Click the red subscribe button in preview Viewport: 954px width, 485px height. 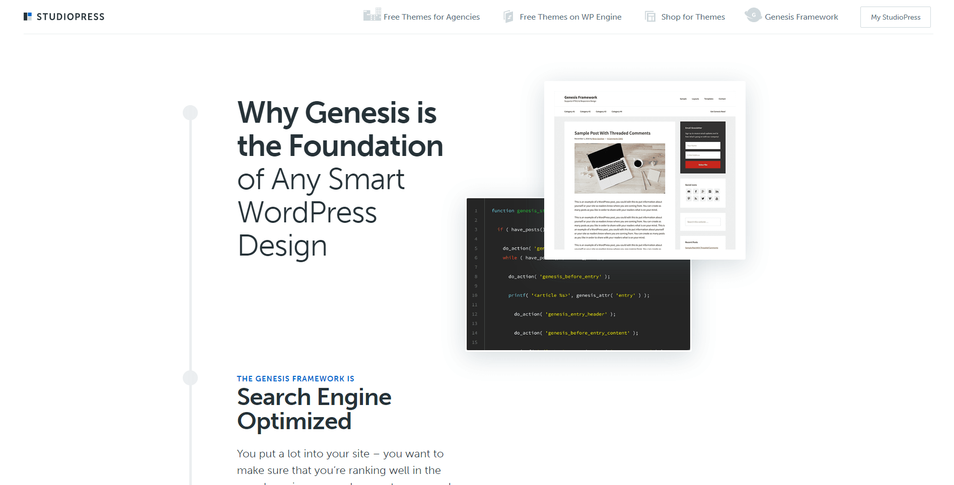[703, 165]
